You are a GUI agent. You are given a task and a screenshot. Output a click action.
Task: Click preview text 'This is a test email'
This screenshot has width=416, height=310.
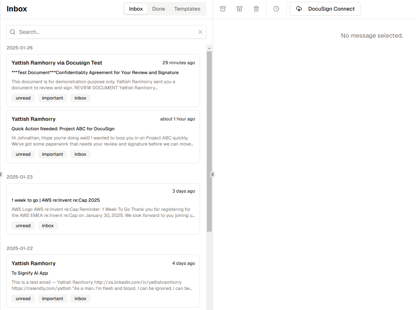pos(102,285)
